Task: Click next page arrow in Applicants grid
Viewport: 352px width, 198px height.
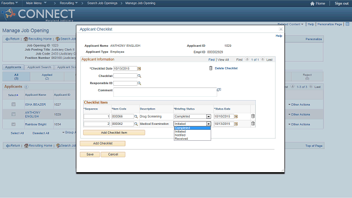Action: point(311,86)
